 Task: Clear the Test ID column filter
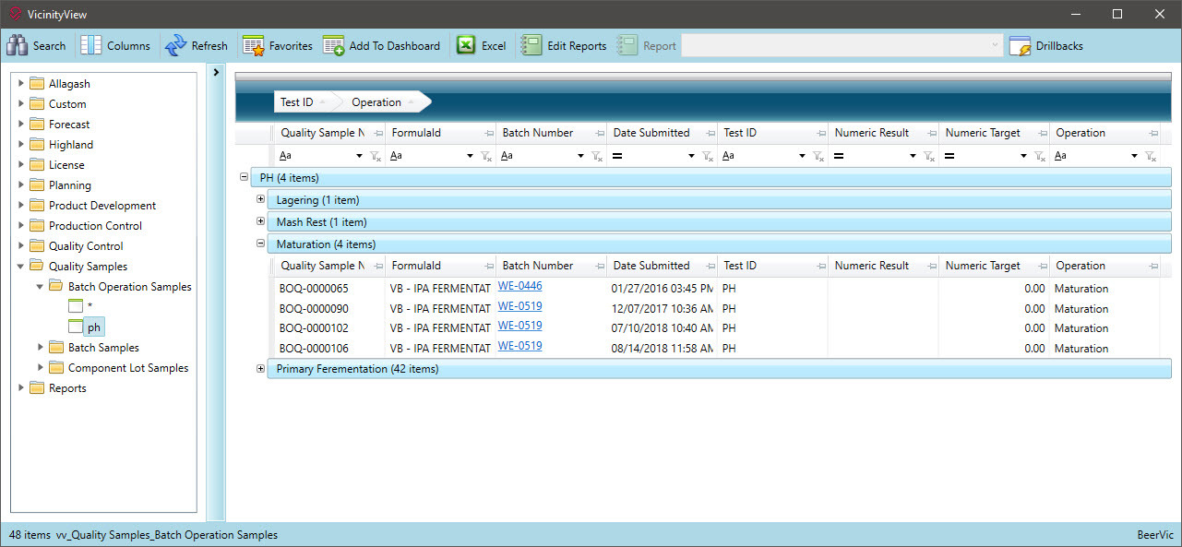[818, 157]
